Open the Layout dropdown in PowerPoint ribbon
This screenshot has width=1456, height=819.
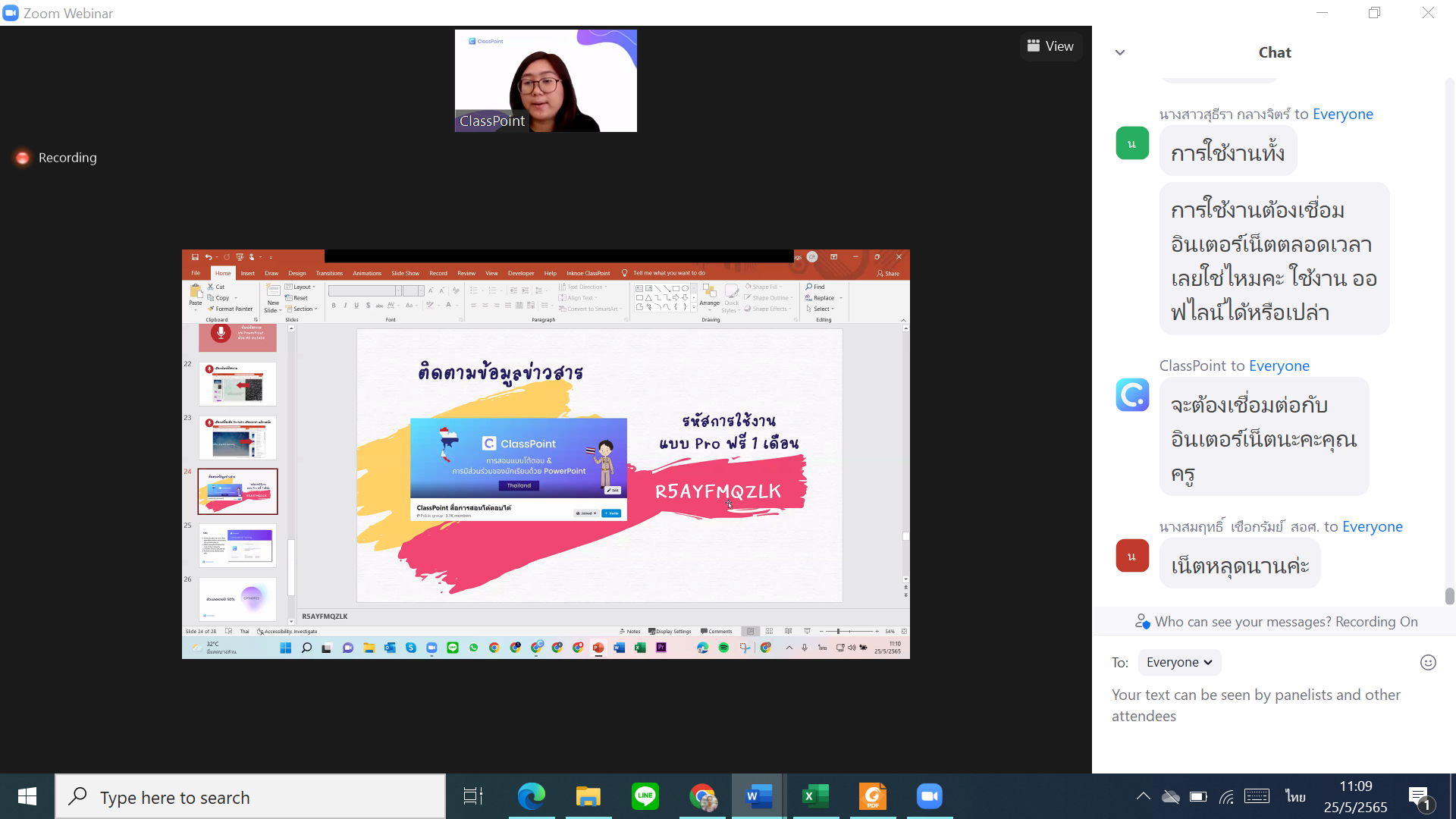click(x=299, y=287)
